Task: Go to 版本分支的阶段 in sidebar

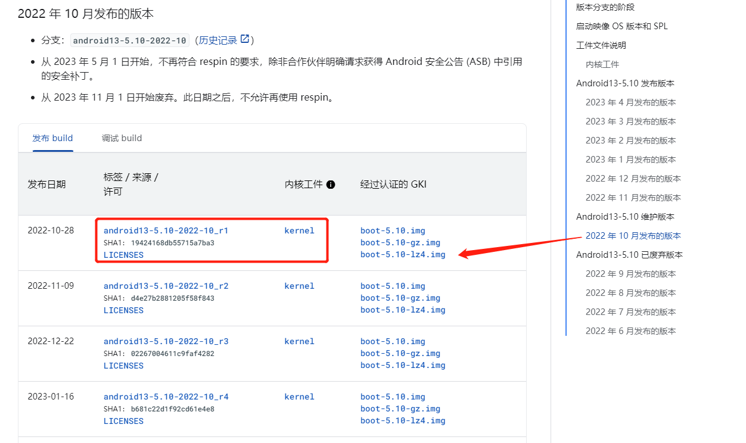Action: pos(605,7)
